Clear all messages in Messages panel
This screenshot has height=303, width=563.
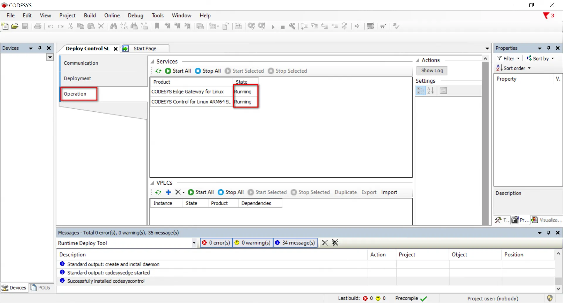(x=335, y=243)
